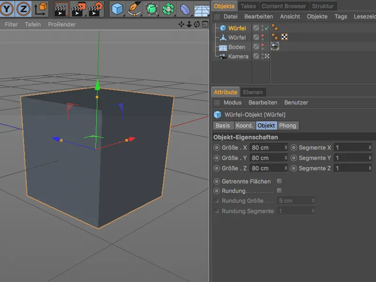Open the Tags menu in Object Manager
Screen dimensions: 376x282
[x=341, y=16]
